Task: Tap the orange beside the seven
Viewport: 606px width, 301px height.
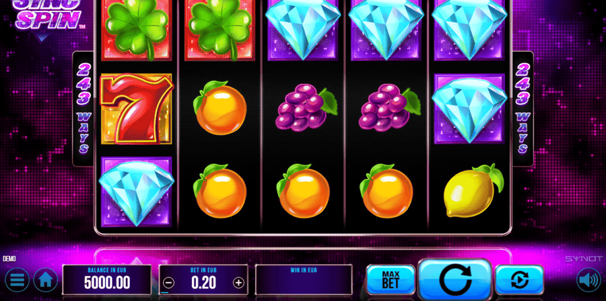Action: [220, 107]
